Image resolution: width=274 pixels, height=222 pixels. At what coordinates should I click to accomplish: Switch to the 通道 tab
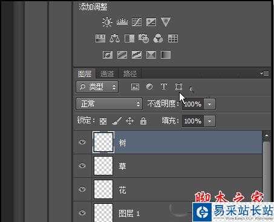point(107,74)
